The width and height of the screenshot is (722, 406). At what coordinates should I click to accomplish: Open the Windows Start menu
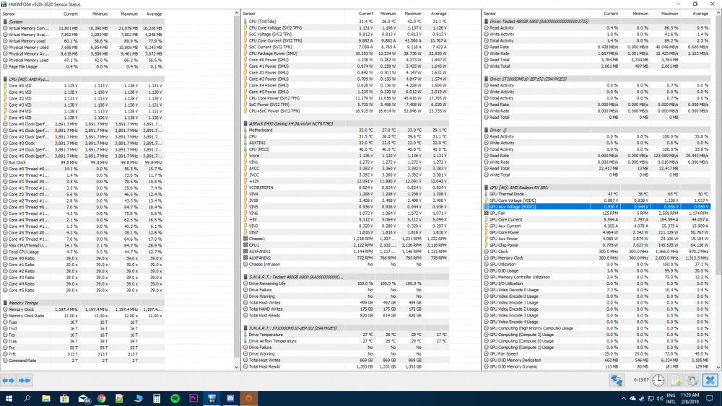pos(9,398)
